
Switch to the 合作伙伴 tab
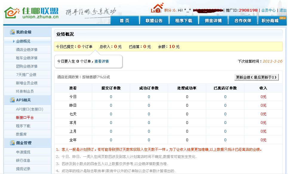(x=243, y=21)
